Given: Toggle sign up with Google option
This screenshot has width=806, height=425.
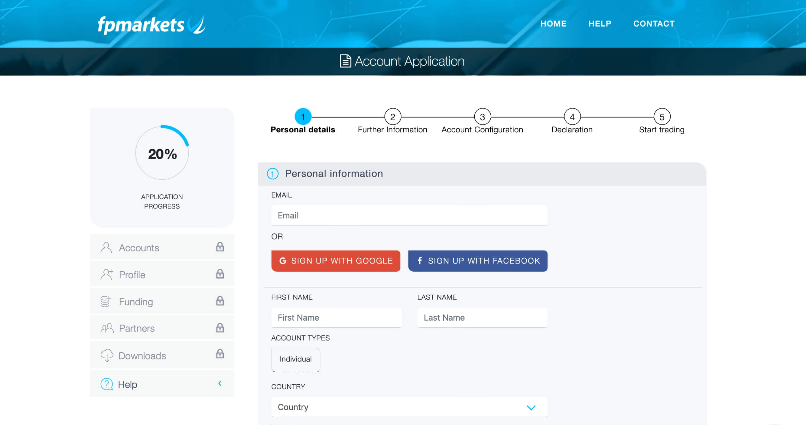Looking at the screenshot, I should click(x=335, y=261).
